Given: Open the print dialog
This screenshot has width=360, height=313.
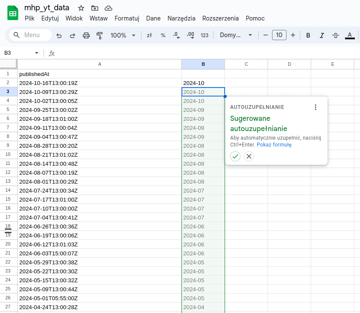Looking at the screenshot, I should [x=86, y=35].
